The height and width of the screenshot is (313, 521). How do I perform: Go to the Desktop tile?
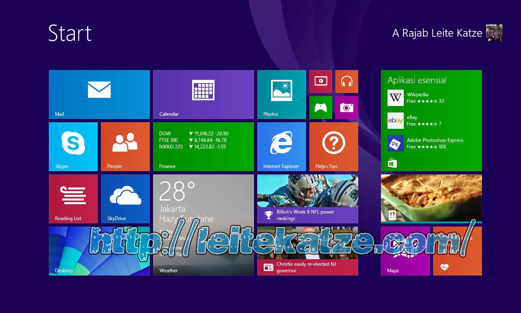coord(99,251)
